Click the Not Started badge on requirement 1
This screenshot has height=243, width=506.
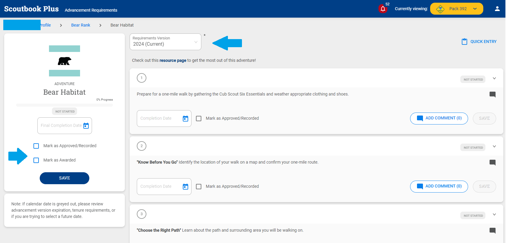click(x=473, y=79)
